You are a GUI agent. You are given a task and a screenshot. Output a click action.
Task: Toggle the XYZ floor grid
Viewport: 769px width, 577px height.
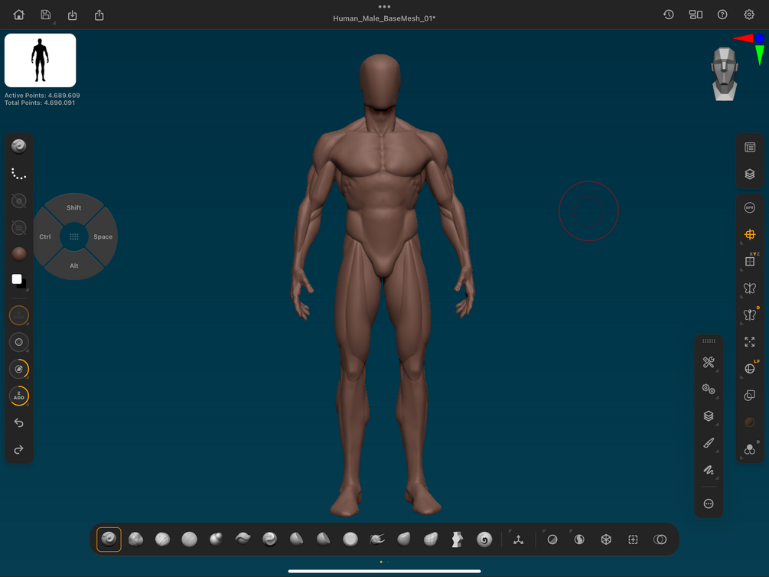coord(751,260)
